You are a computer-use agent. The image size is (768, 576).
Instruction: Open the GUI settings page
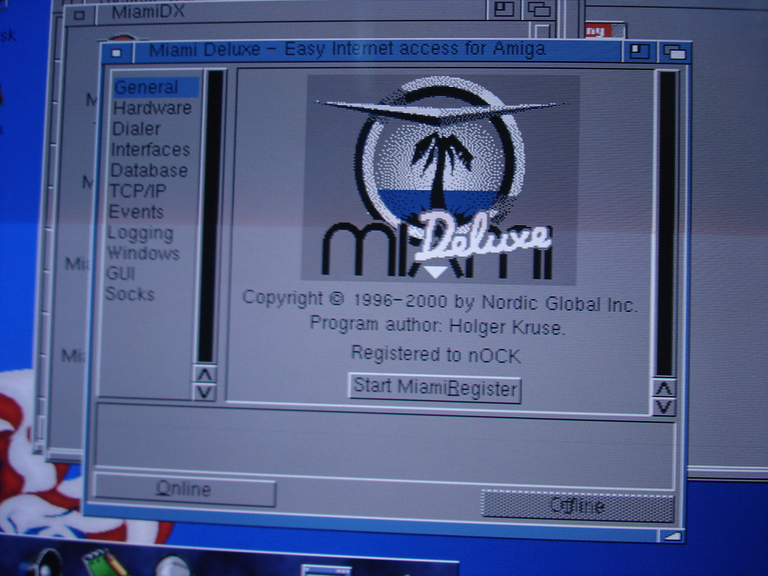coord(121,273)
